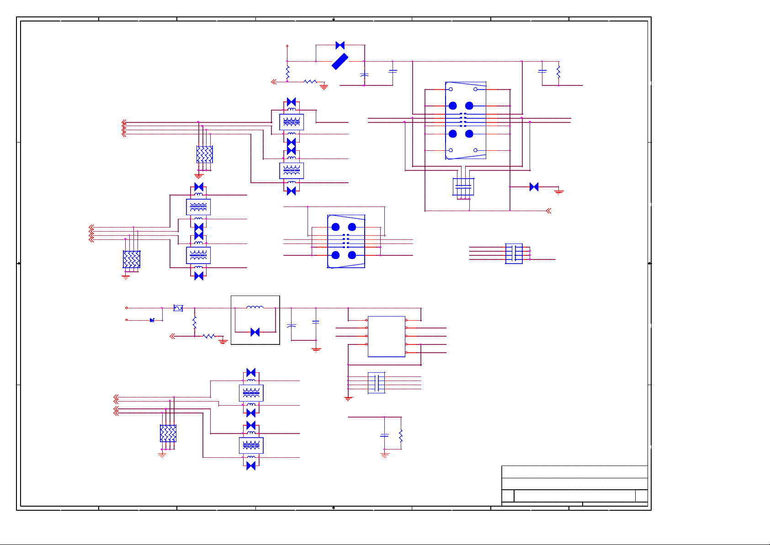Viewport: 770px width, 545px height.
Task: Select the polarized capacitor right of the dashed box
Action: 291,326
